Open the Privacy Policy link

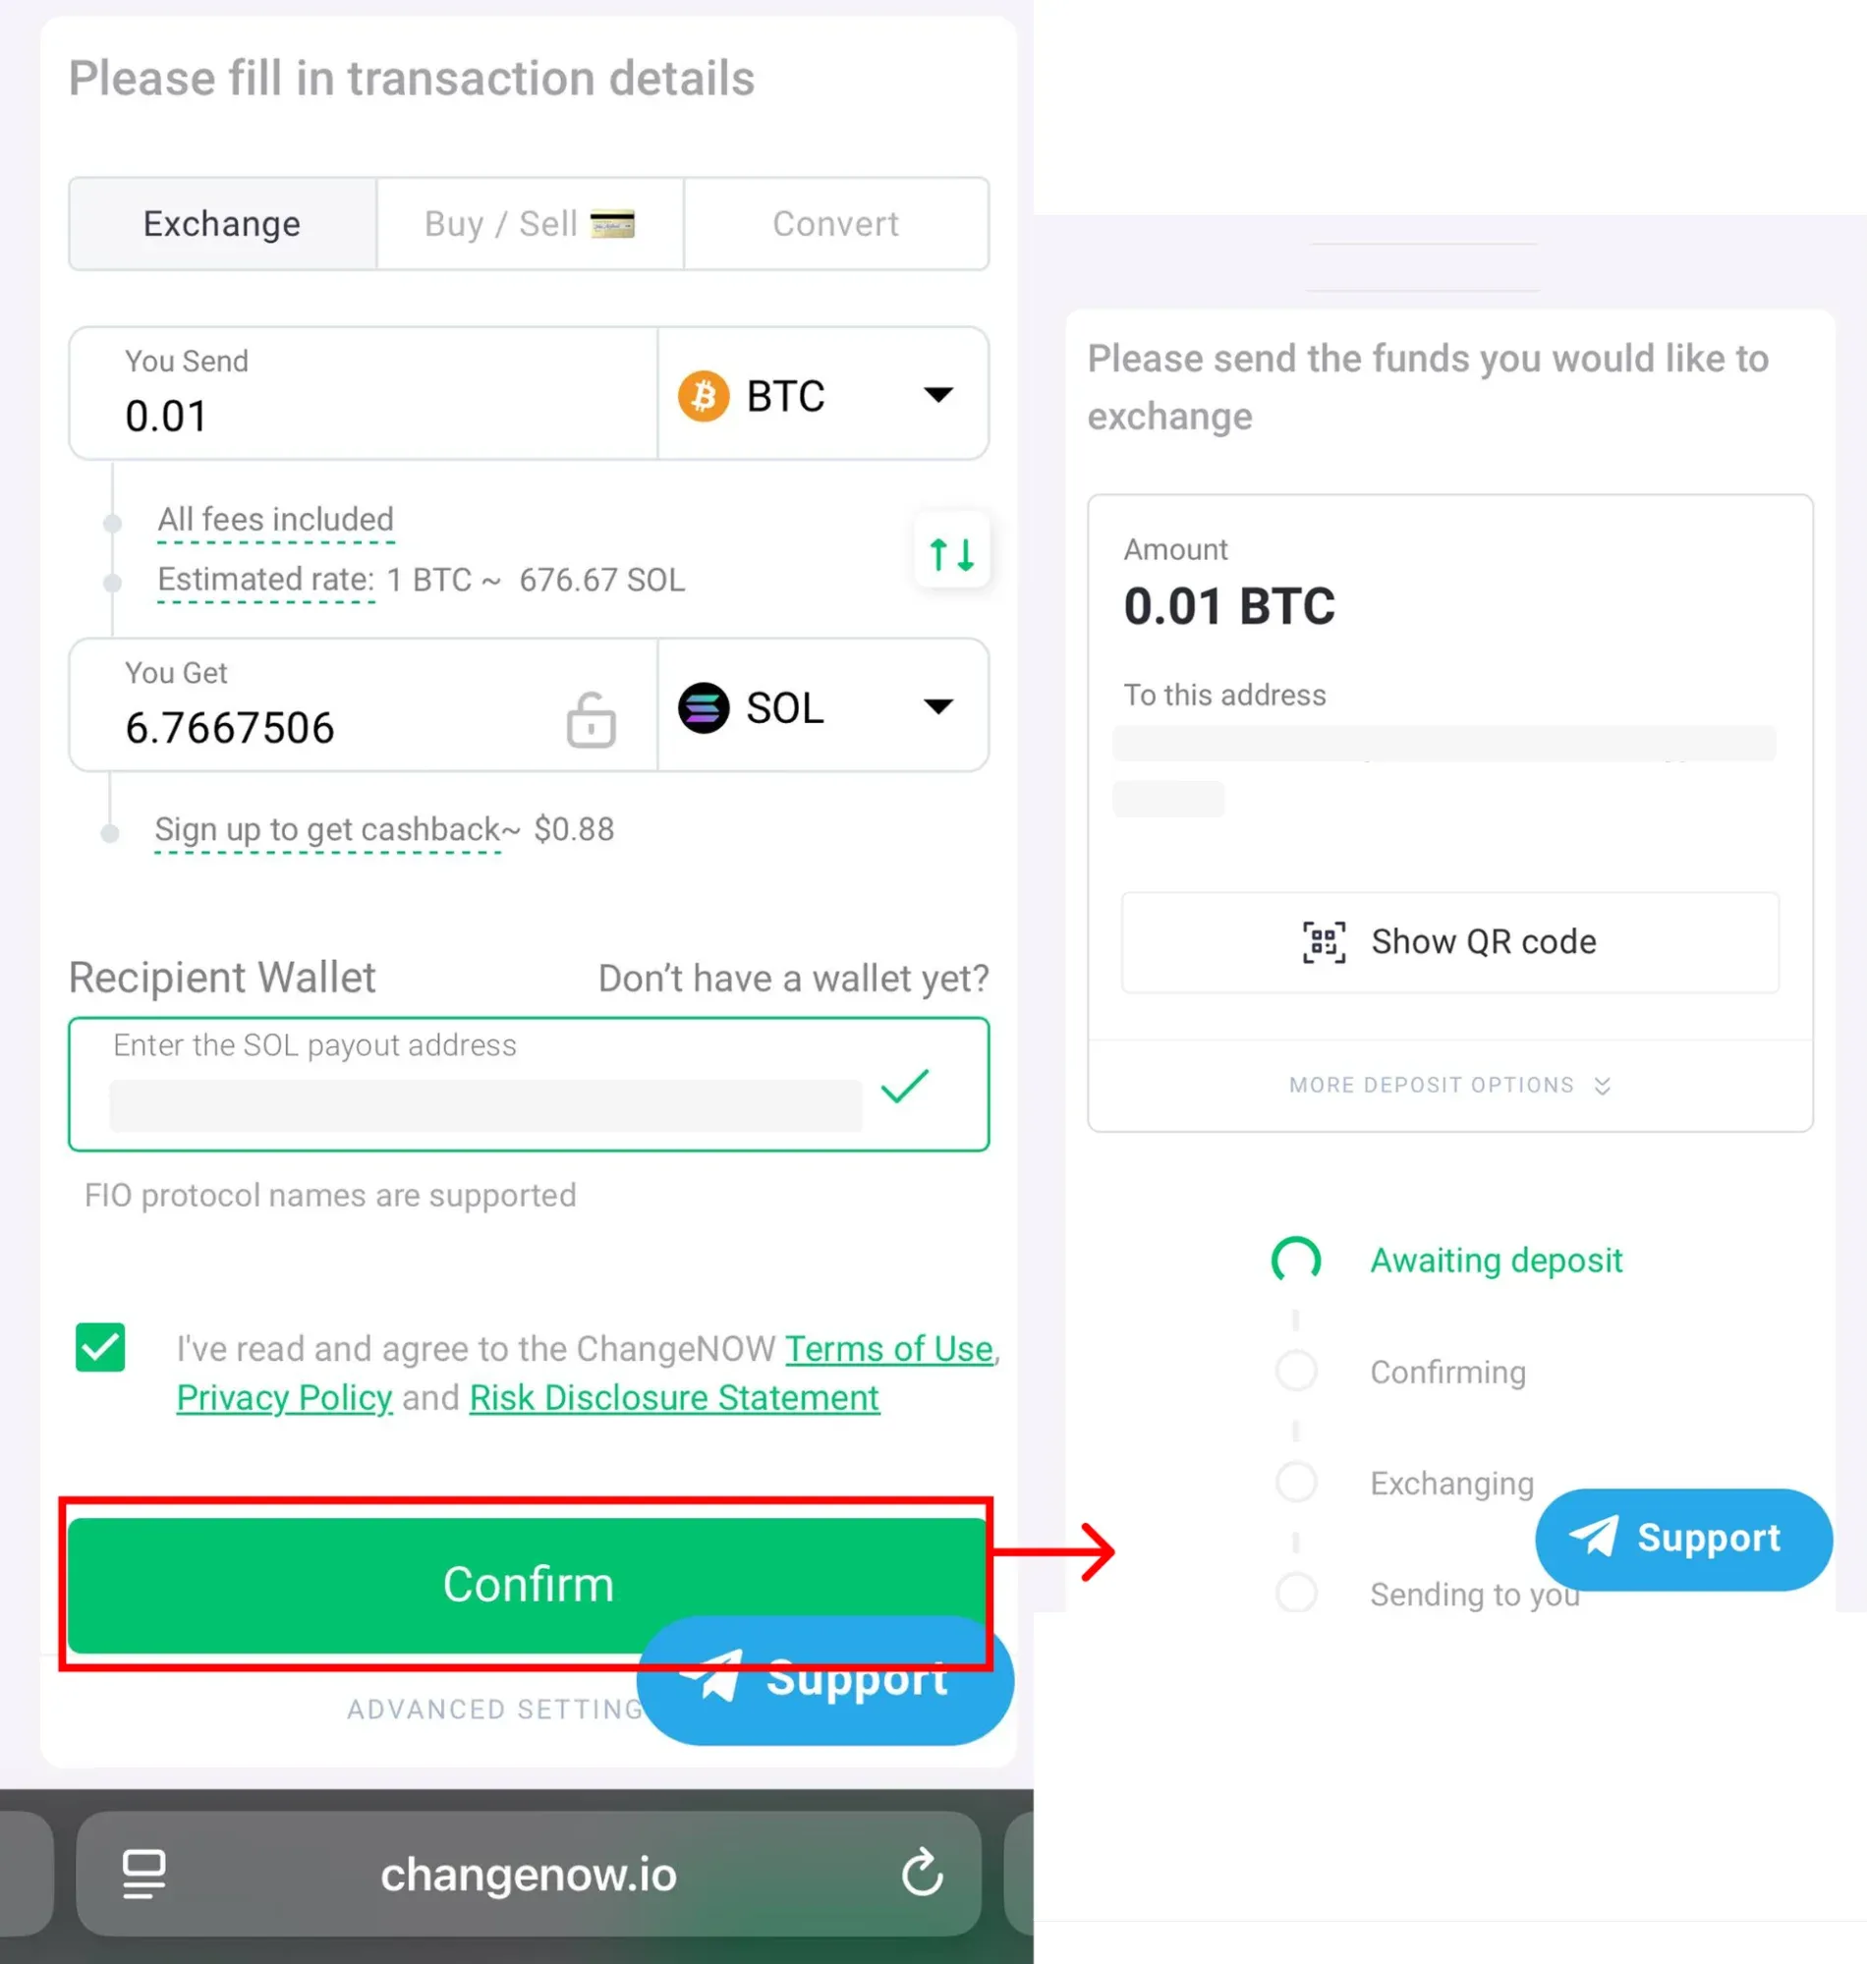pyautogui.click(x=284, y=1396)
